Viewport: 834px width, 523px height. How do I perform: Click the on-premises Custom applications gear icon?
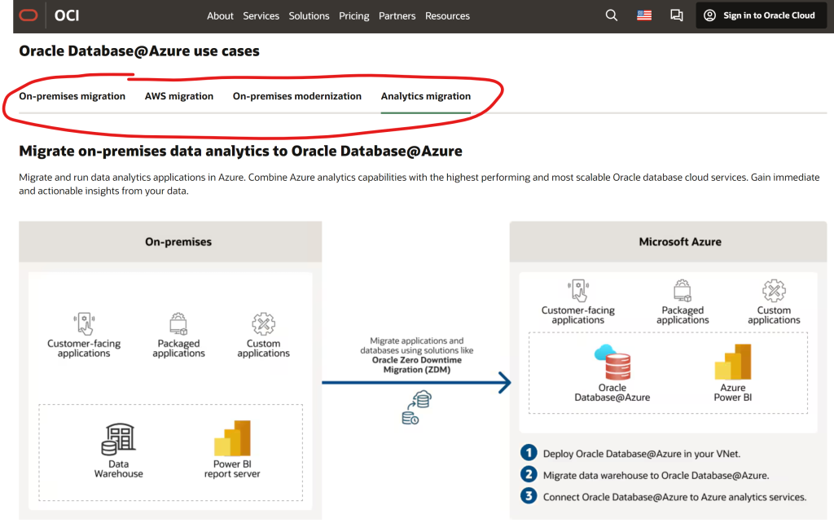coord(263,324)
